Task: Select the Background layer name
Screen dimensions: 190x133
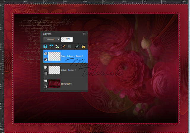Action: pyautogui.click(x=66, y=84)
